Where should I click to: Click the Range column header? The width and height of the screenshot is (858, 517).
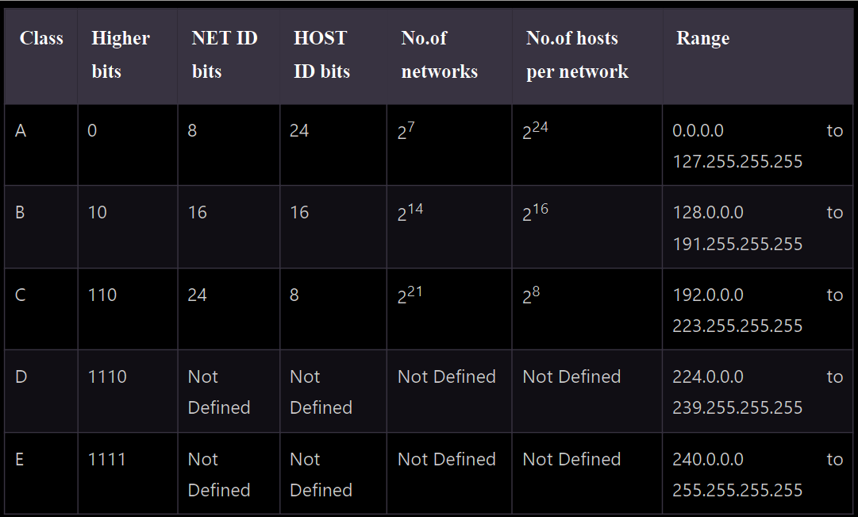702,38
